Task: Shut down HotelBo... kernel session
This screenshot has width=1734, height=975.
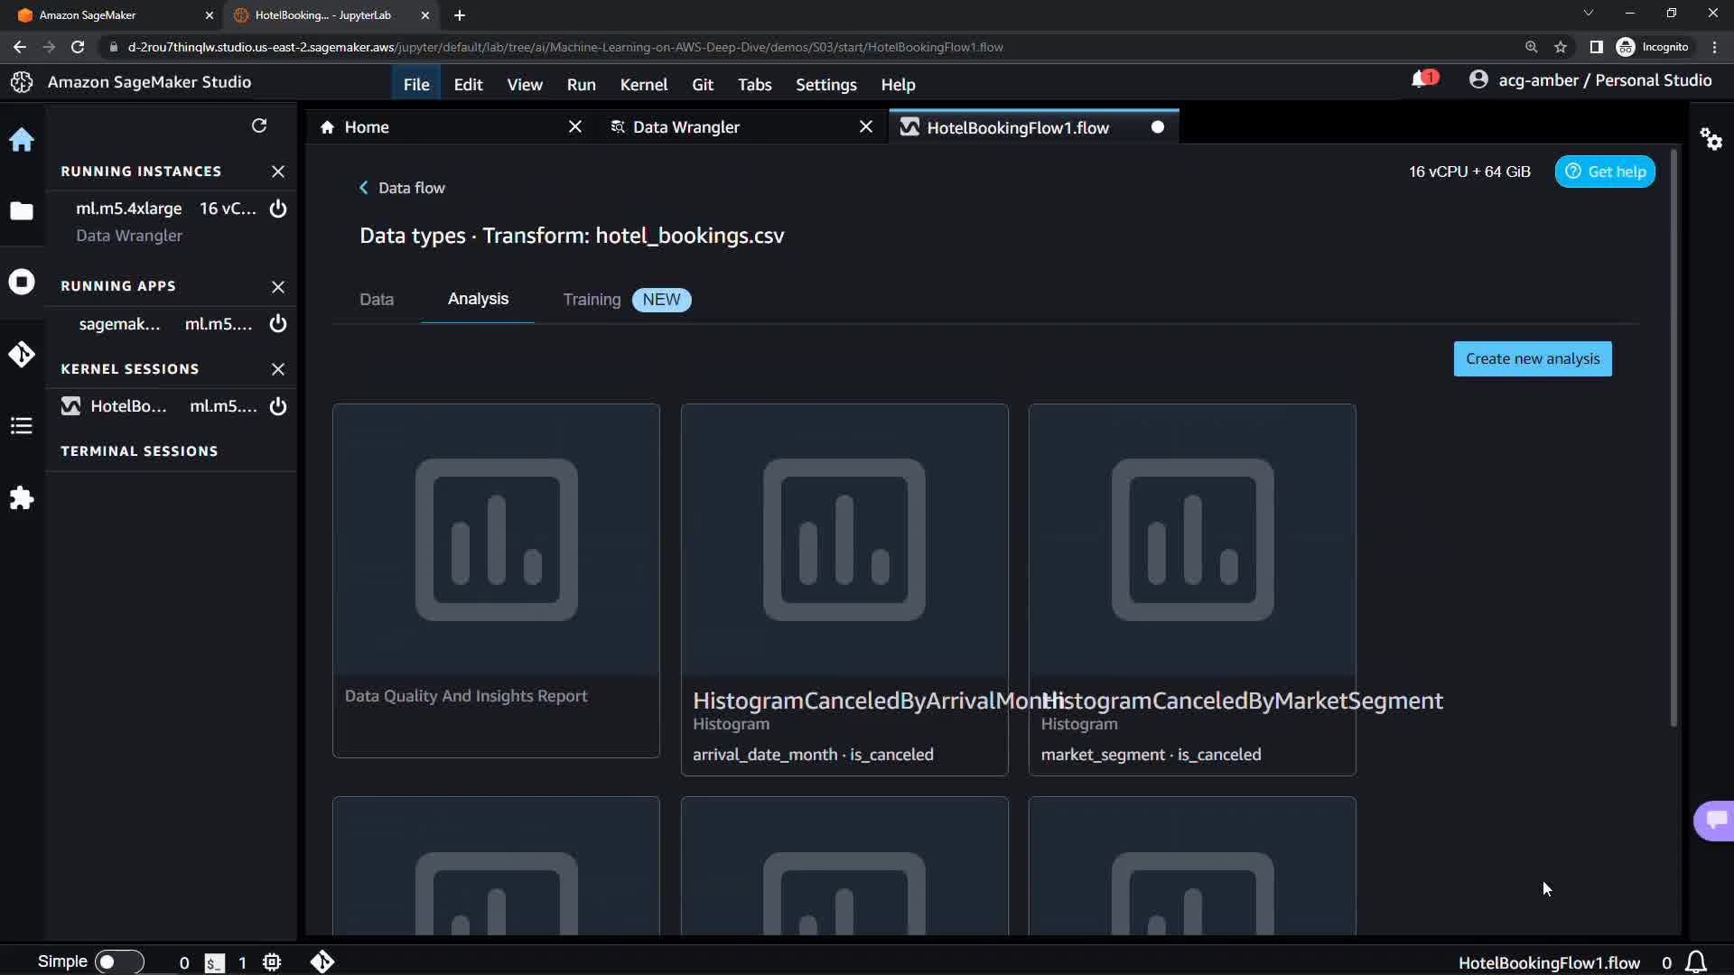Action: pos(278,406)
